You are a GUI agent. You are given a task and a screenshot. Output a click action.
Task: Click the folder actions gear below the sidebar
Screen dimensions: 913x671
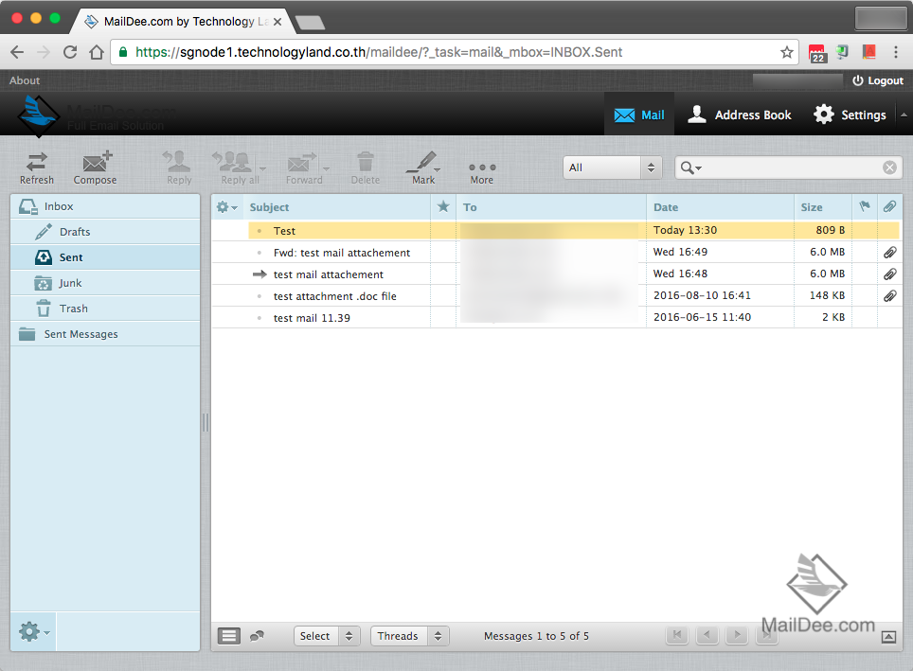click(x=28, y=631)
